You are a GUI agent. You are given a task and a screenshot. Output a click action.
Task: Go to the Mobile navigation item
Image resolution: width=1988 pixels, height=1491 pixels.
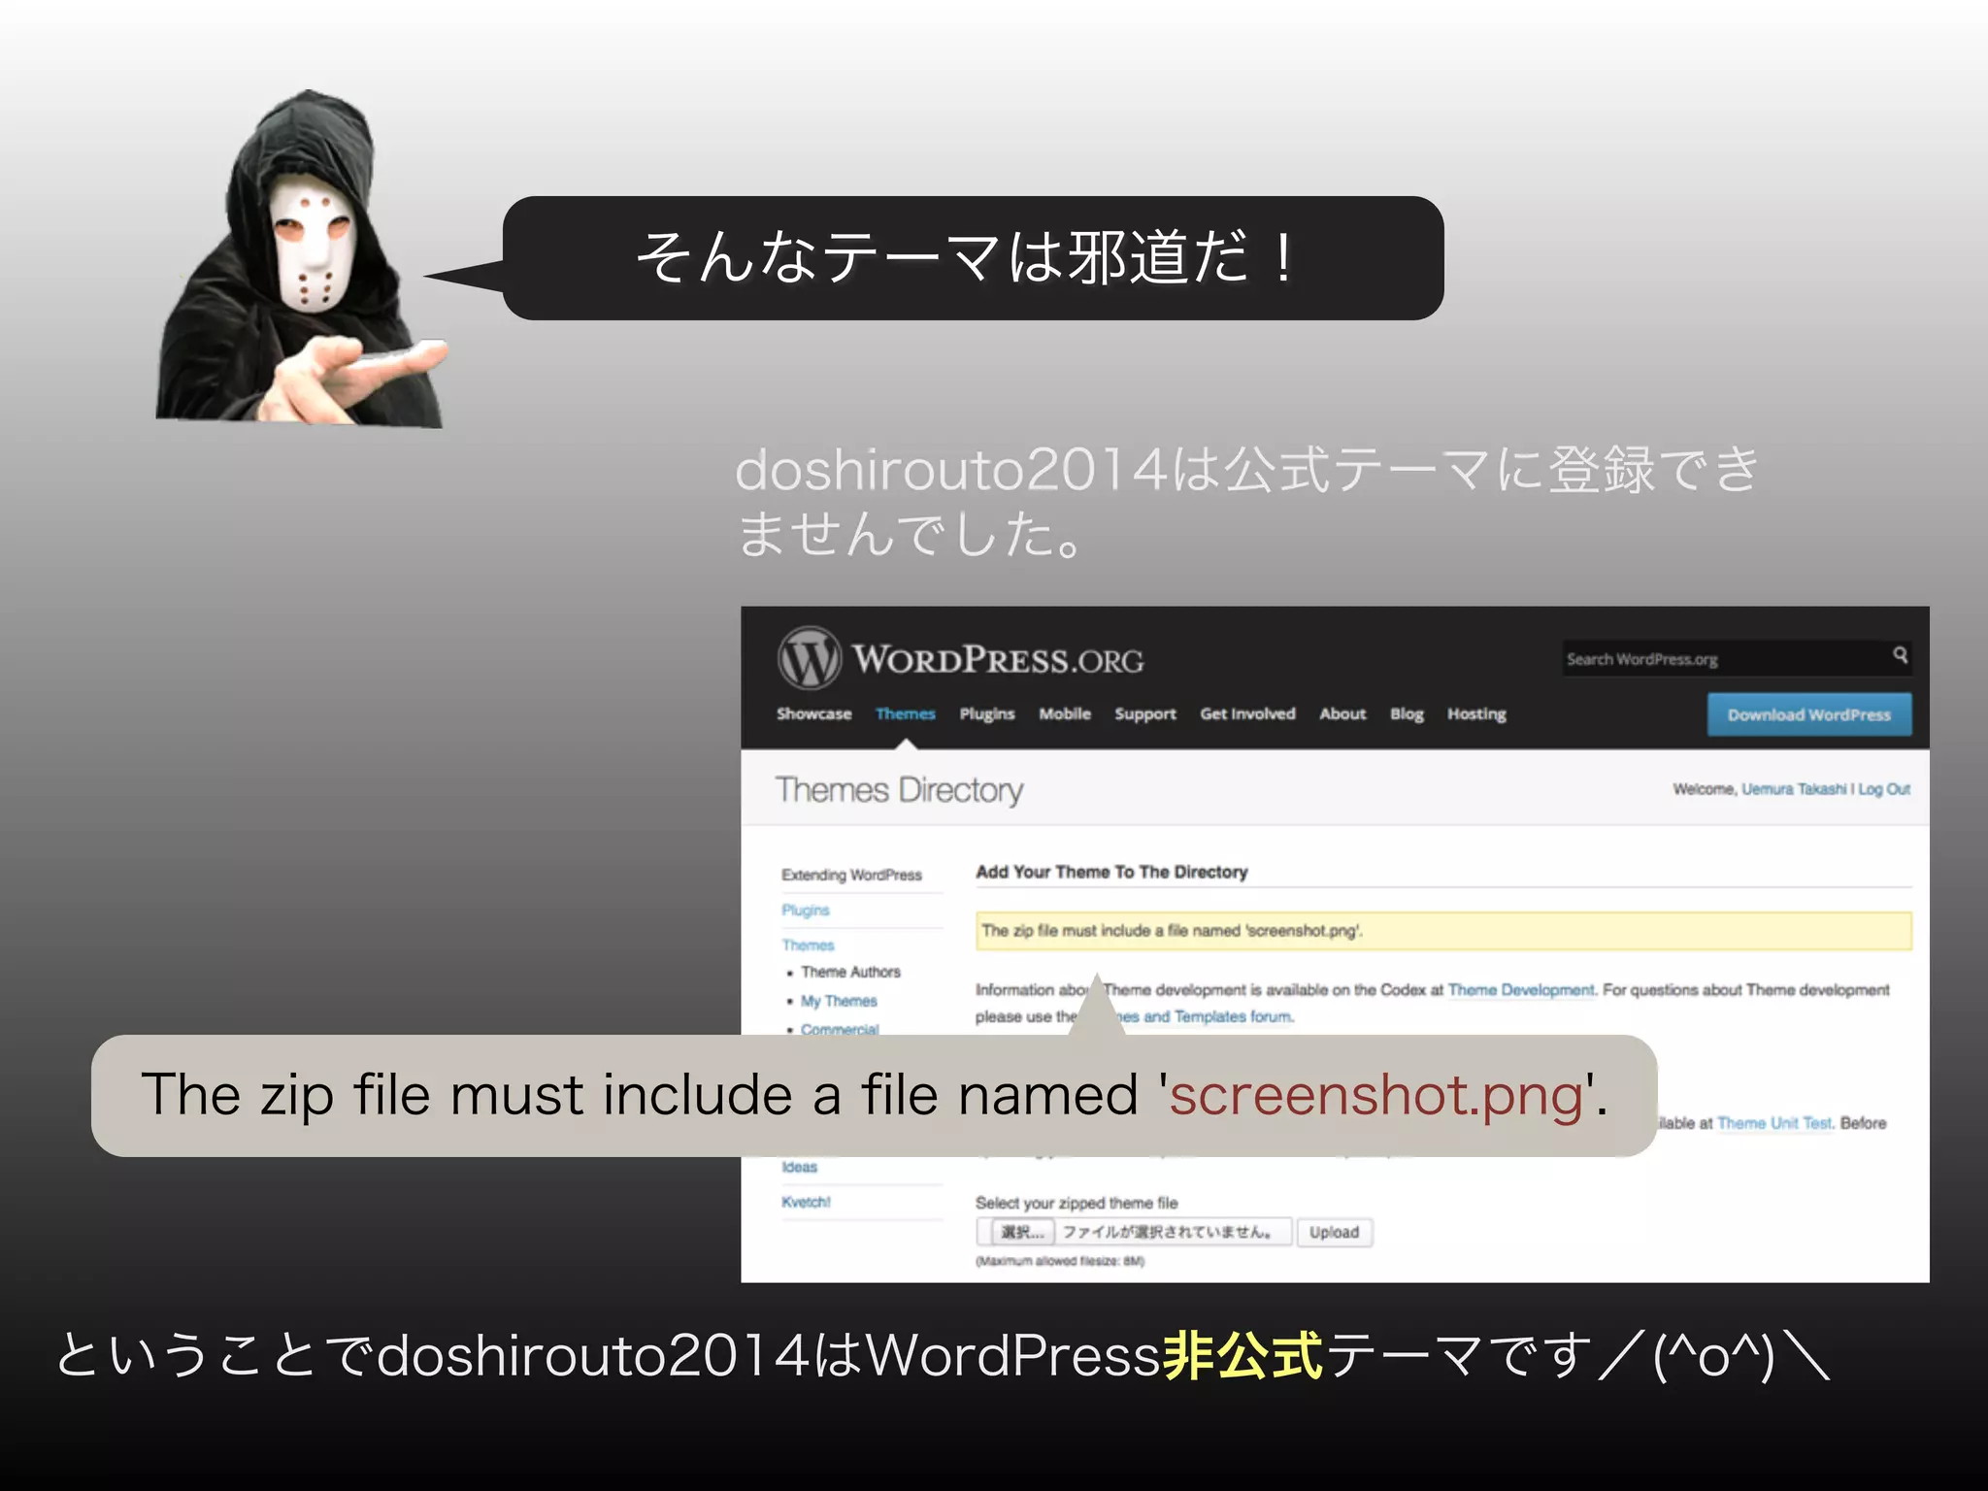tap(1064, 713)
